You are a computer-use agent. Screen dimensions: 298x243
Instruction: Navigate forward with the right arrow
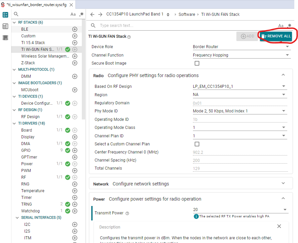[x=100, y=14]
